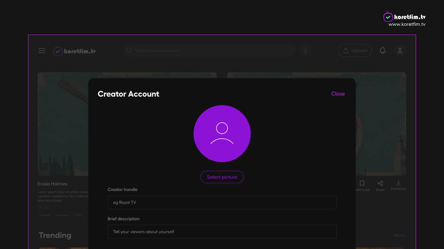444x249 pixels.
Task: Open notifications bell icon
Action: (383, 50)
